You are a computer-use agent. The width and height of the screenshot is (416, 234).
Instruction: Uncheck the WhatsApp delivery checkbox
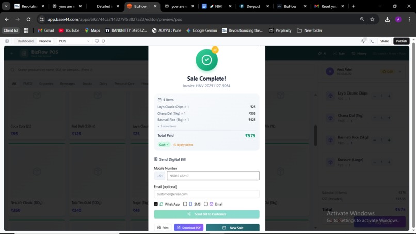(x=156, y=204)
